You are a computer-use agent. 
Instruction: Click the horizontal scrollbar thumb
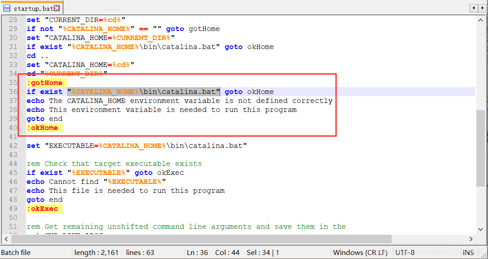pyautogui.click(x=201, y=239)
